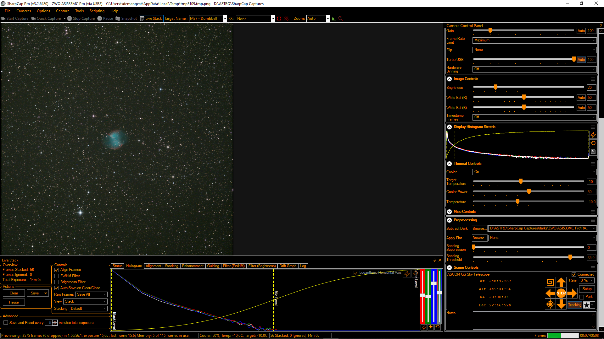This screenshot has width=604, height=339.
Task: Click the Brightness slider handle
Action: [x=495, y=87]
